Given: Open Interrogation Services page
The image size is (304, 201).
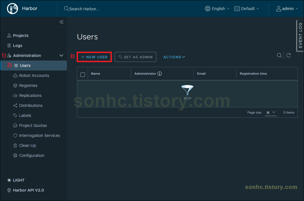Looking at the screenshot, I should [x=39, y=135].
